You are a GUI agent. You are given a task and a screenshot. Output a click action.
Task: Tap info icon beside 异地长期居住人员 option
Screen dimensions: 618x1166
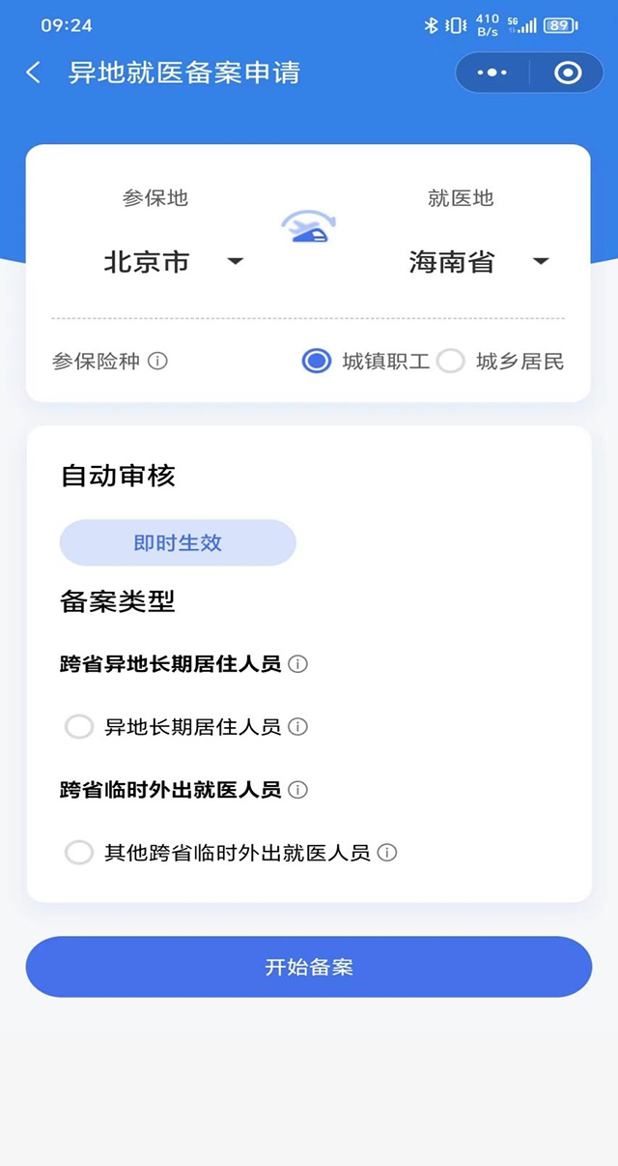pyautogui.click(x=298, y=727)
